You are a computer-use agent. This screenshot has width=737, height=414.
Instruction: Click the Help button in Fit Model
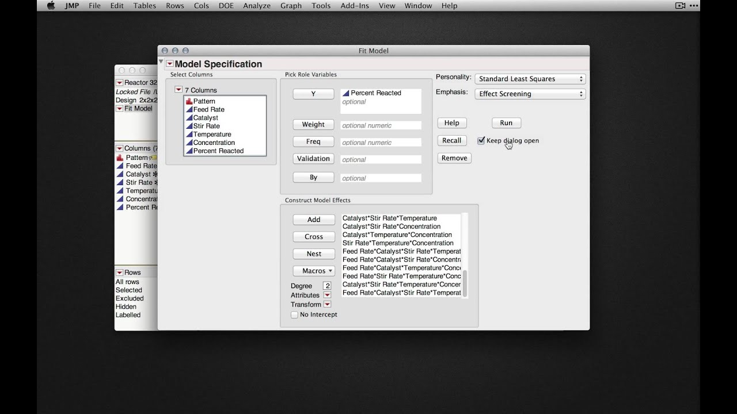click(x=452, y=122)
